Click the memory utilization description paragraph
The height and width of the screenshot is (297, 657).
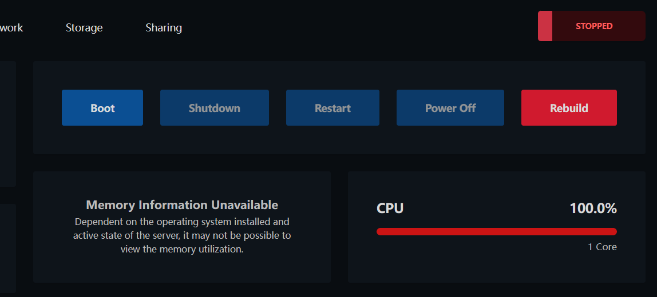click(x=182, y=235)
